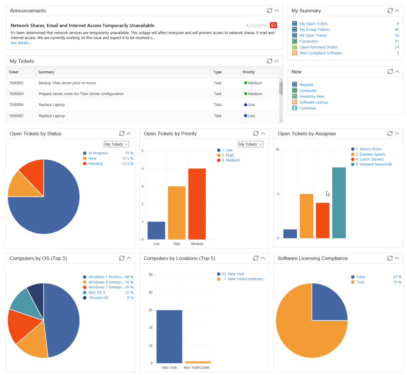
Task: Collapse the Computers by OS panel
Action: (x=129, y=258)
